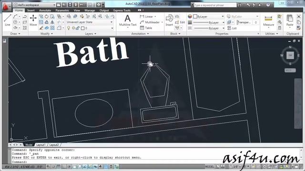Click the layer 0 color square

[82, 28]
